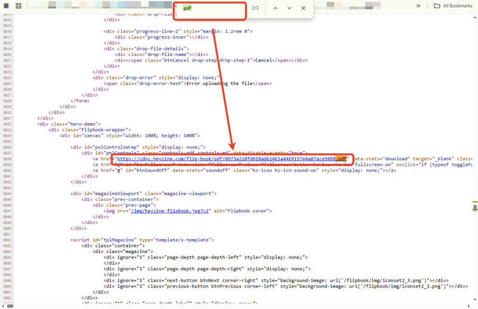Click line number 6947 in the gutter

tap(7, 211)
